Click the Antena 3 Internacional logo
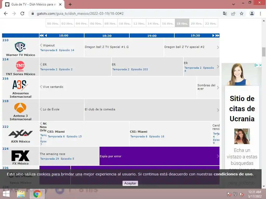266x199 pixels. (x=20, y=108)
